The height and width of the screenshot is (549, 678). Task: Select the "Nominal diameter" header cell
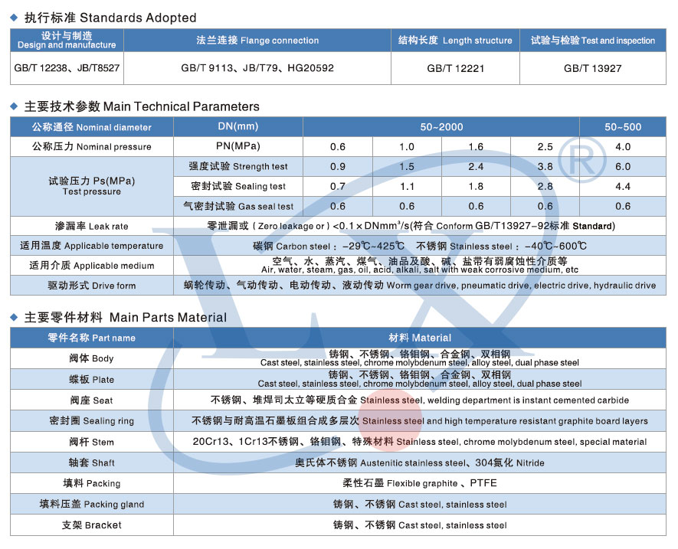(x=92, y=127)
